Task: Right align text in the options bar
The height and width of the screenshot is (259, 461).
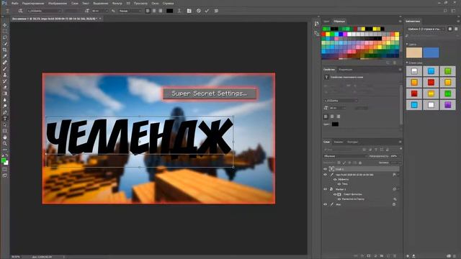Action: [160, 11]
